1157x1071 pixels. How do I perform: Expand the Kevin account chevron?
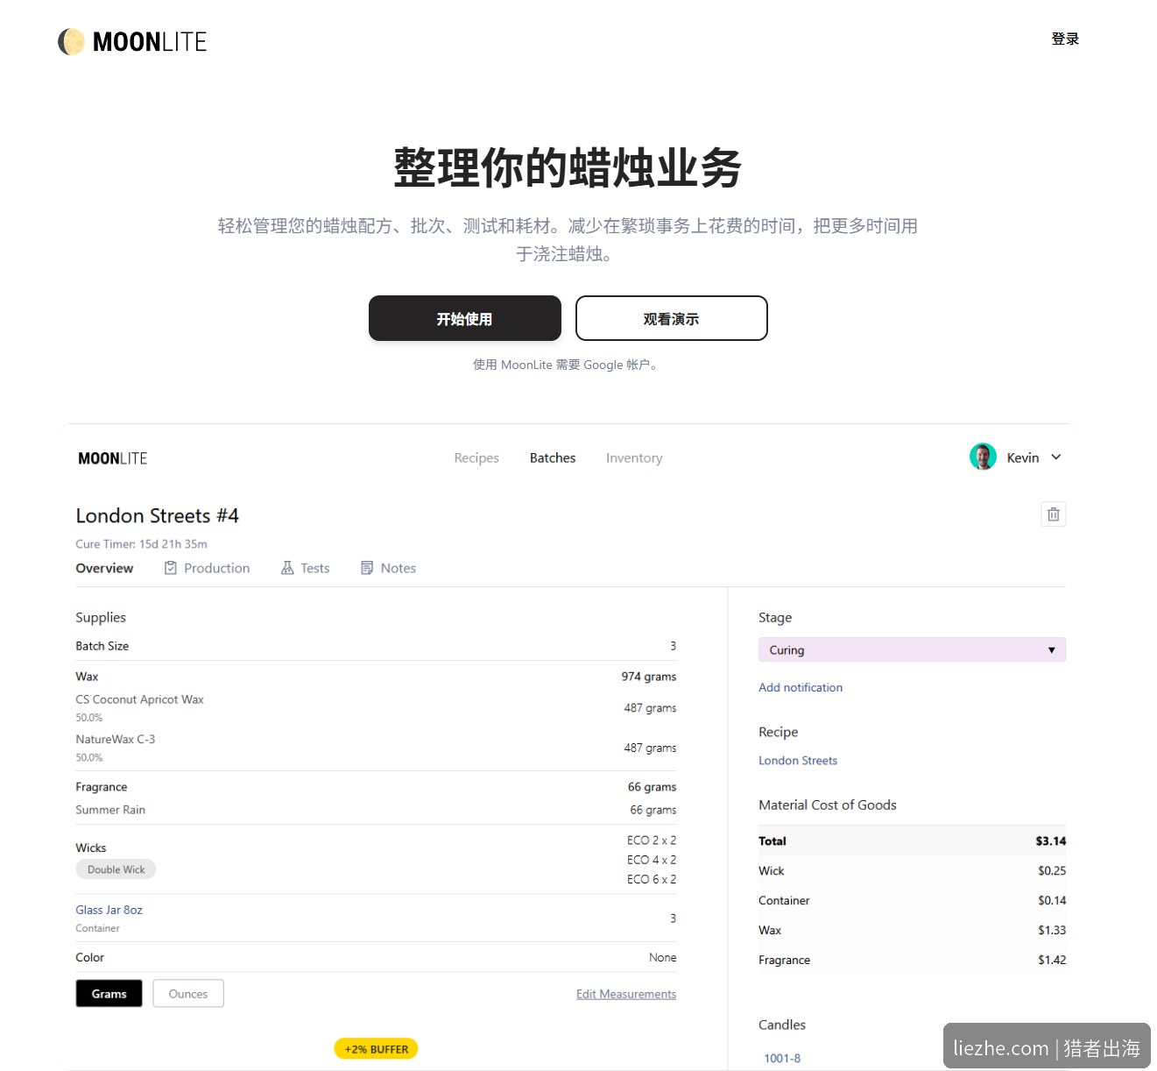(1055, 457)
